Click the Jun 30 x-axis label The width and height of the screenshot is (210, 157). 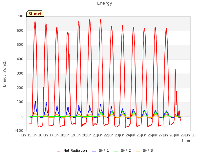click(190, 135)
